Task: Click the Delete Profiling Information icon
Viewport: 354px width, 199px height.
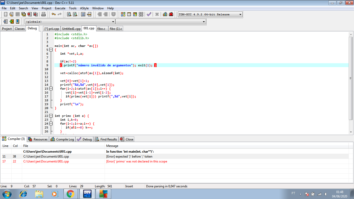Action: pos(171,14)
